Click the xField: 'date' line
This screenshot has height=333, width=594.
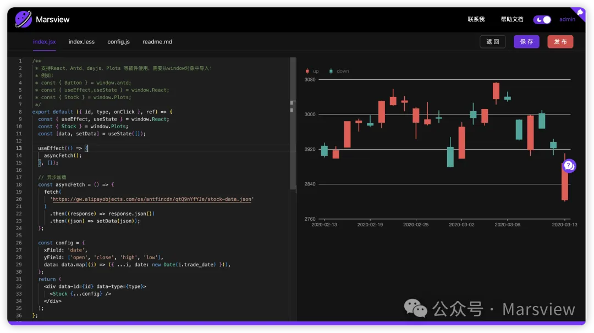click(x=65, y=250)
